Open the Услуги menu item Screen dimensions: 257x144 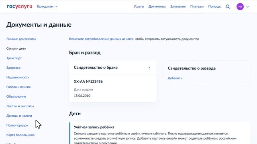click(139, 6)
